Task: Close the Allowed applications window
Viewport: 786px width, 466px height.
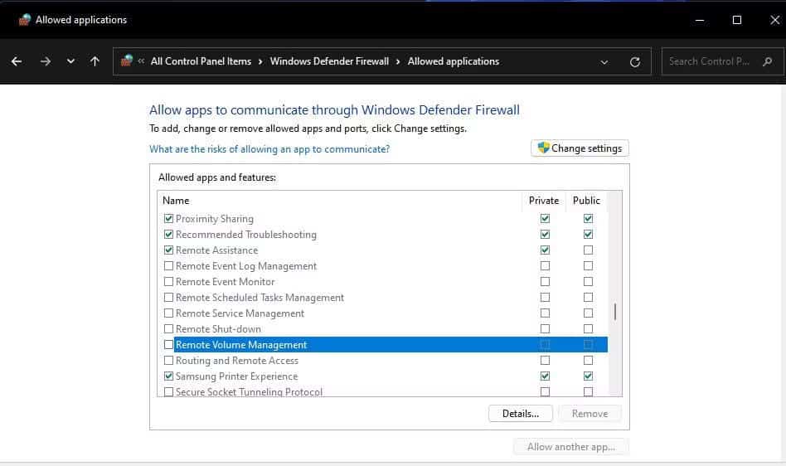Action: 774,20
